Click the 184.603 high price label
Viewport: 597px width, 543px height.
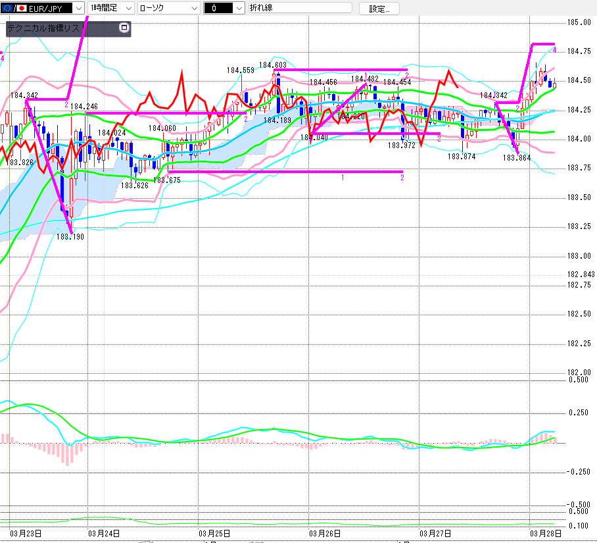(x=272, y=65)
